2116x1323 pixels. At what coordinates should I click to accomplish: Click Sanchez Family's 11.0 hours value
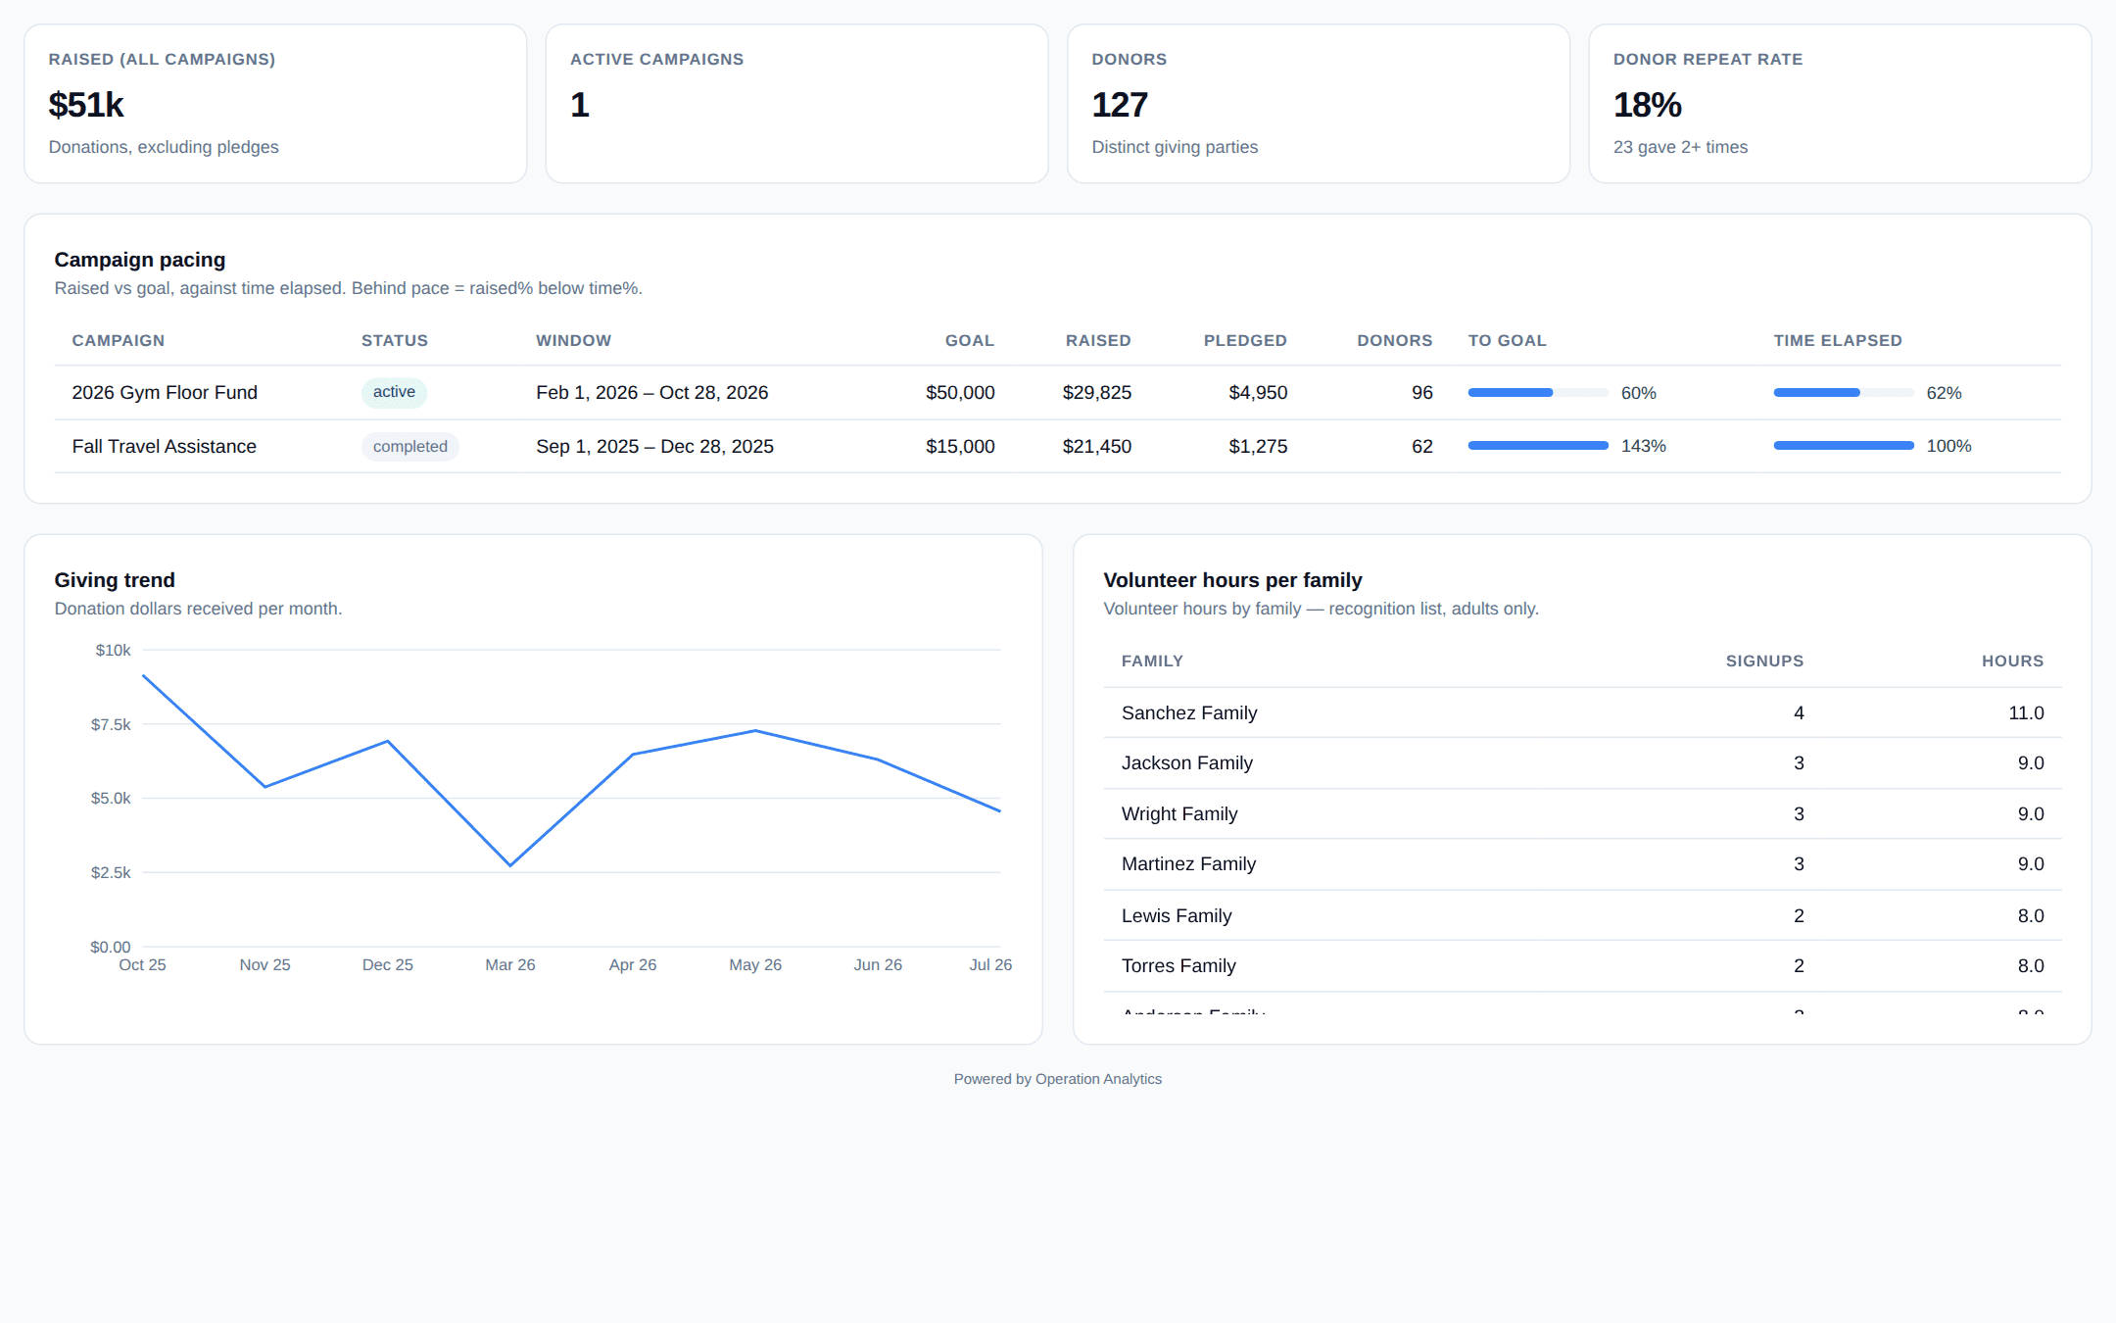pos(2026,713)
